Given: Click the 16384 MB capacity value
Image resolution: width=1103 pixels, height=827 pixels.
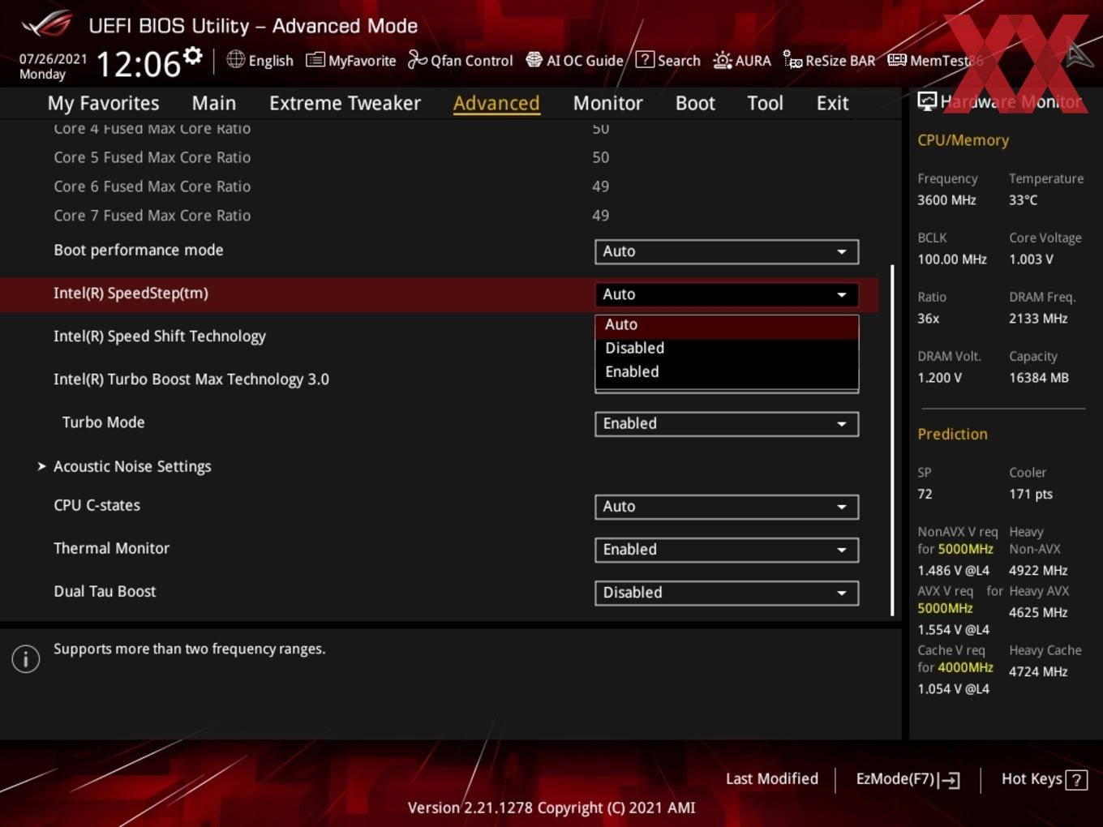Looking at the screenshot, I should [1039, 378].
